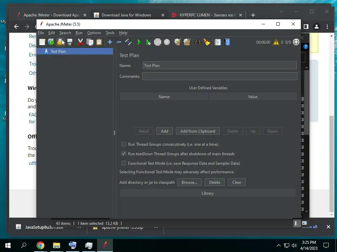337x252 pixels.
Task: Click the Name column header in variables table
Action: 164,97
